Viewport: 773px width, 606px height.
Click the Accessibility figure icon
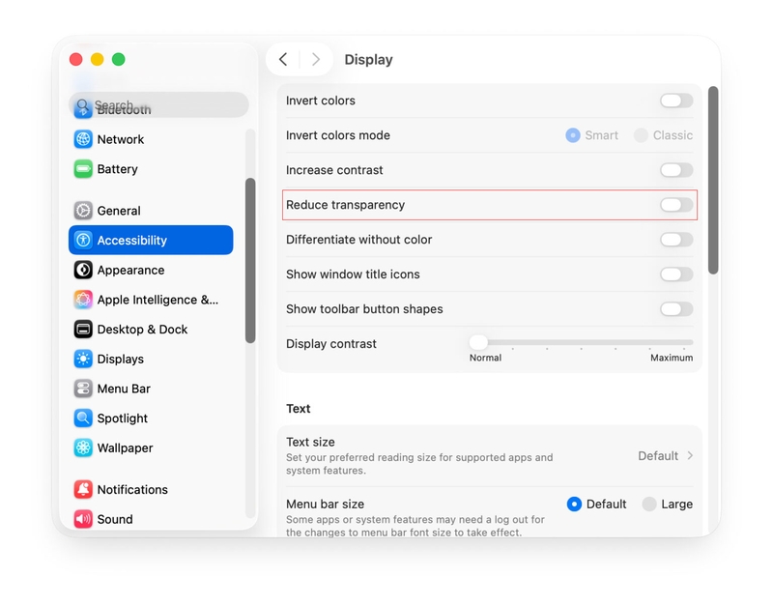coord(83,240)
